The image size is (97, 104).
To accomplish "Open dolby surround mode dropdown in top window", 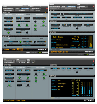I will point(23,22).
